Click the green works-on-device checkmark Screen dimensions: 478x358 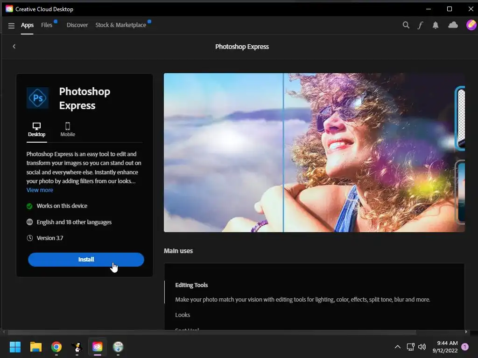[x=29, y=206]
